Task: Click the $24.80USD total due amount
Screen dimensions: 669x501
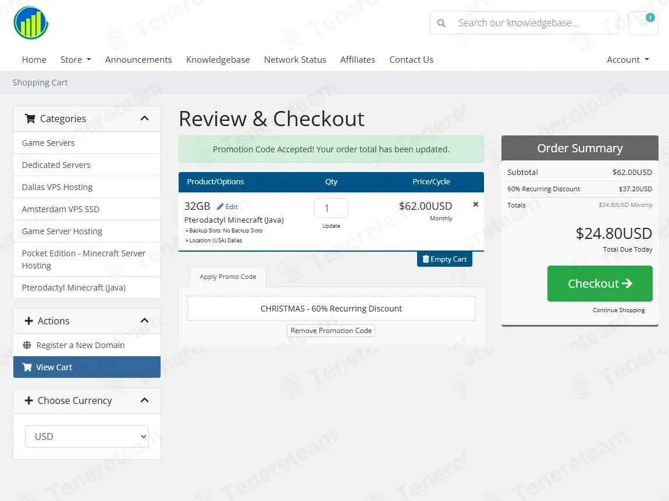Action: click(x=614, y=233)
